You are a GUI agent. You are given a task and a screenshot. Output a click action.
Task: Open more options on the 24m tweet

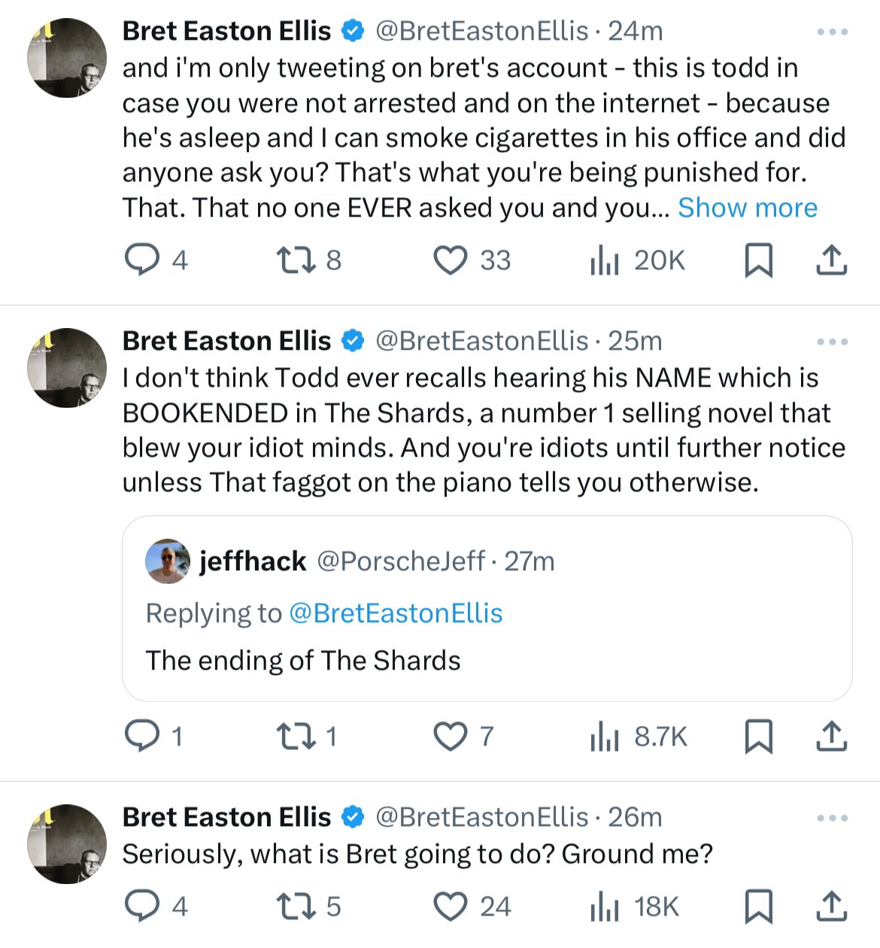click(833, 32)
